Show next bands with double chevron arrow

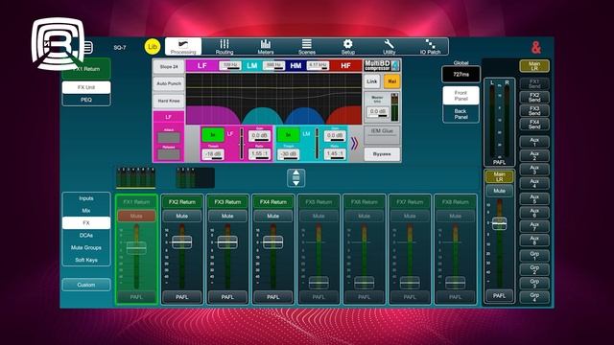354,144
